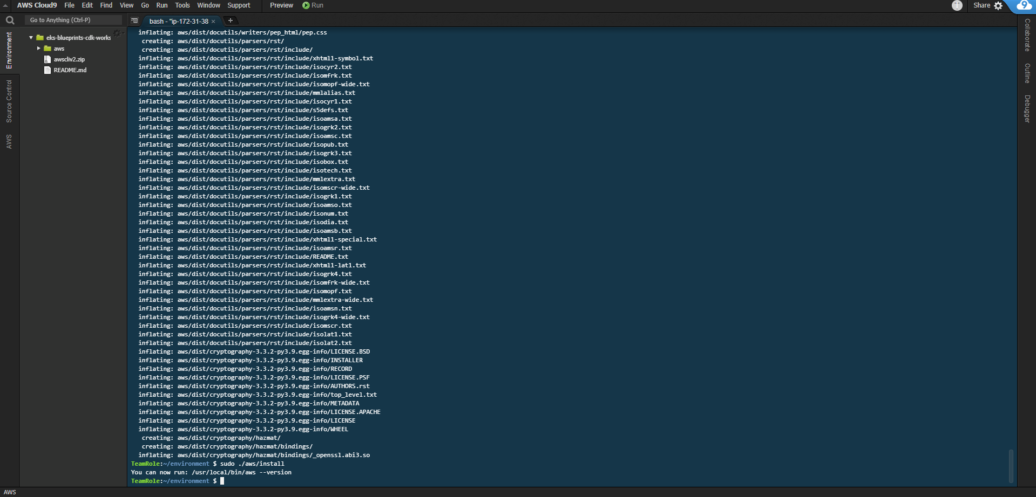Open a new tab with plus icon
The image size is (1036, 497).
[231, 20]
